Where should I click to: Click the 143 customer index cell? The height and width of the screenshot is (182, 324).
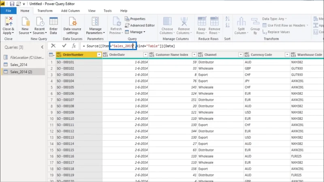[x=173, y=87]
